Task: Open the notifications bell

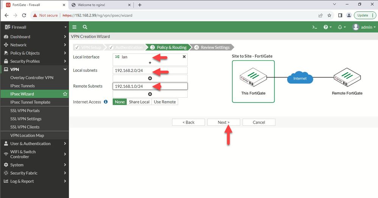Action: (x=342, y=27)
